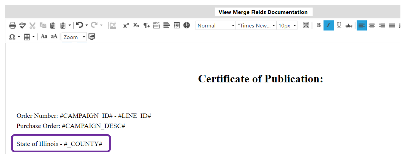Turn off italic formatting
The image size is (404, 161).
(328, 25)
